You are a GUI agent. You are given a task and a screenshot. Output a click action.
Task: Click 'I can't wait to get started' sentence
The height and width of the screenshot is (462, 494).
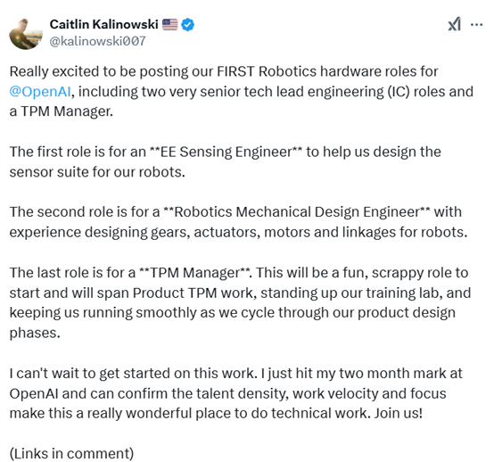coord(131,373)
